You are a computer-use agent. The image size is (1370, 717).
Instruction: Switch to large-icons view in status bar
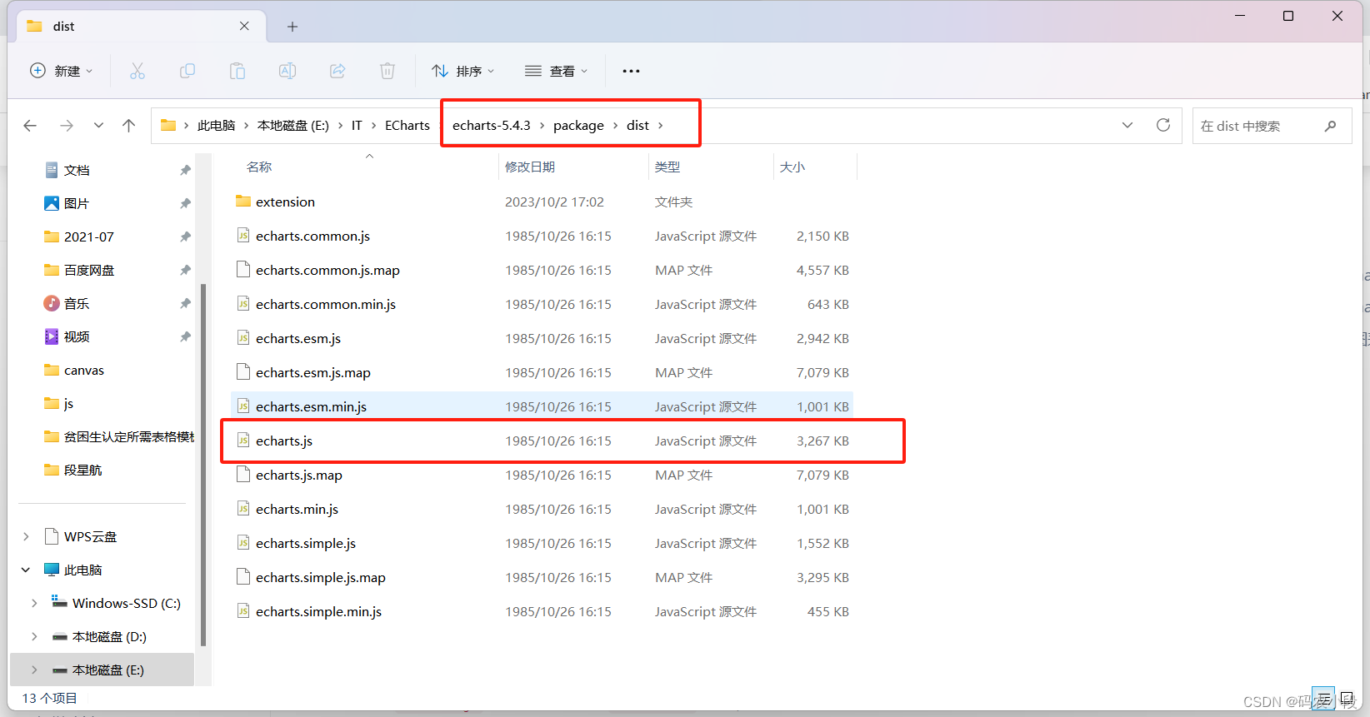[1347, 698]
